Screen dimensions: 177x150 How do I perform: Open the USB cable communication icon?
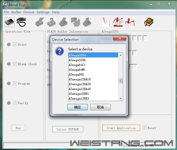(21, 22)
